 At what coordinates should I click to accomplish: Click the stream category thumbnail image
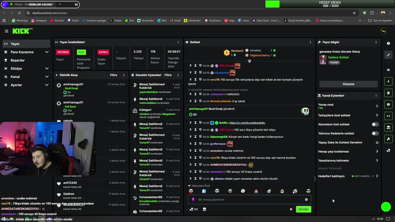(x=323, y=60)
